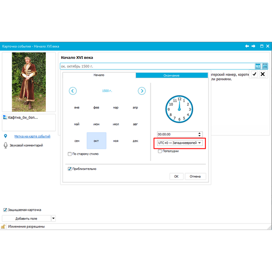Select the month май
Image resolution: width=272 pixels, height=272 pixels.
coord(77,124)
